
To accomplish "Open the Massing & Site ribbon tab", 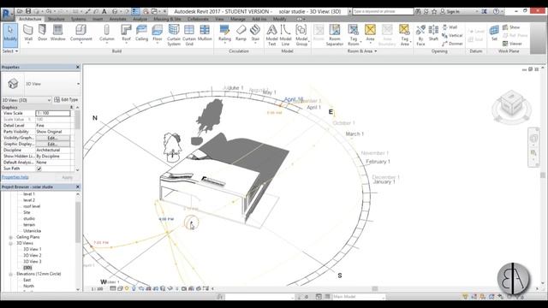I will tap(167, 19).
